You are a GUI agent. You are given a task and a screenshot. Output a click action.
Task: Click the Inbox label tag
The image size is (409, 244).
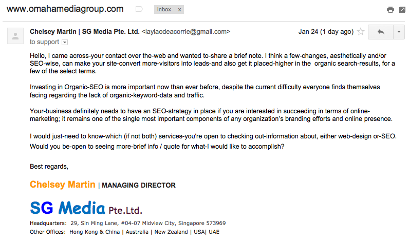tap(164, 10)
